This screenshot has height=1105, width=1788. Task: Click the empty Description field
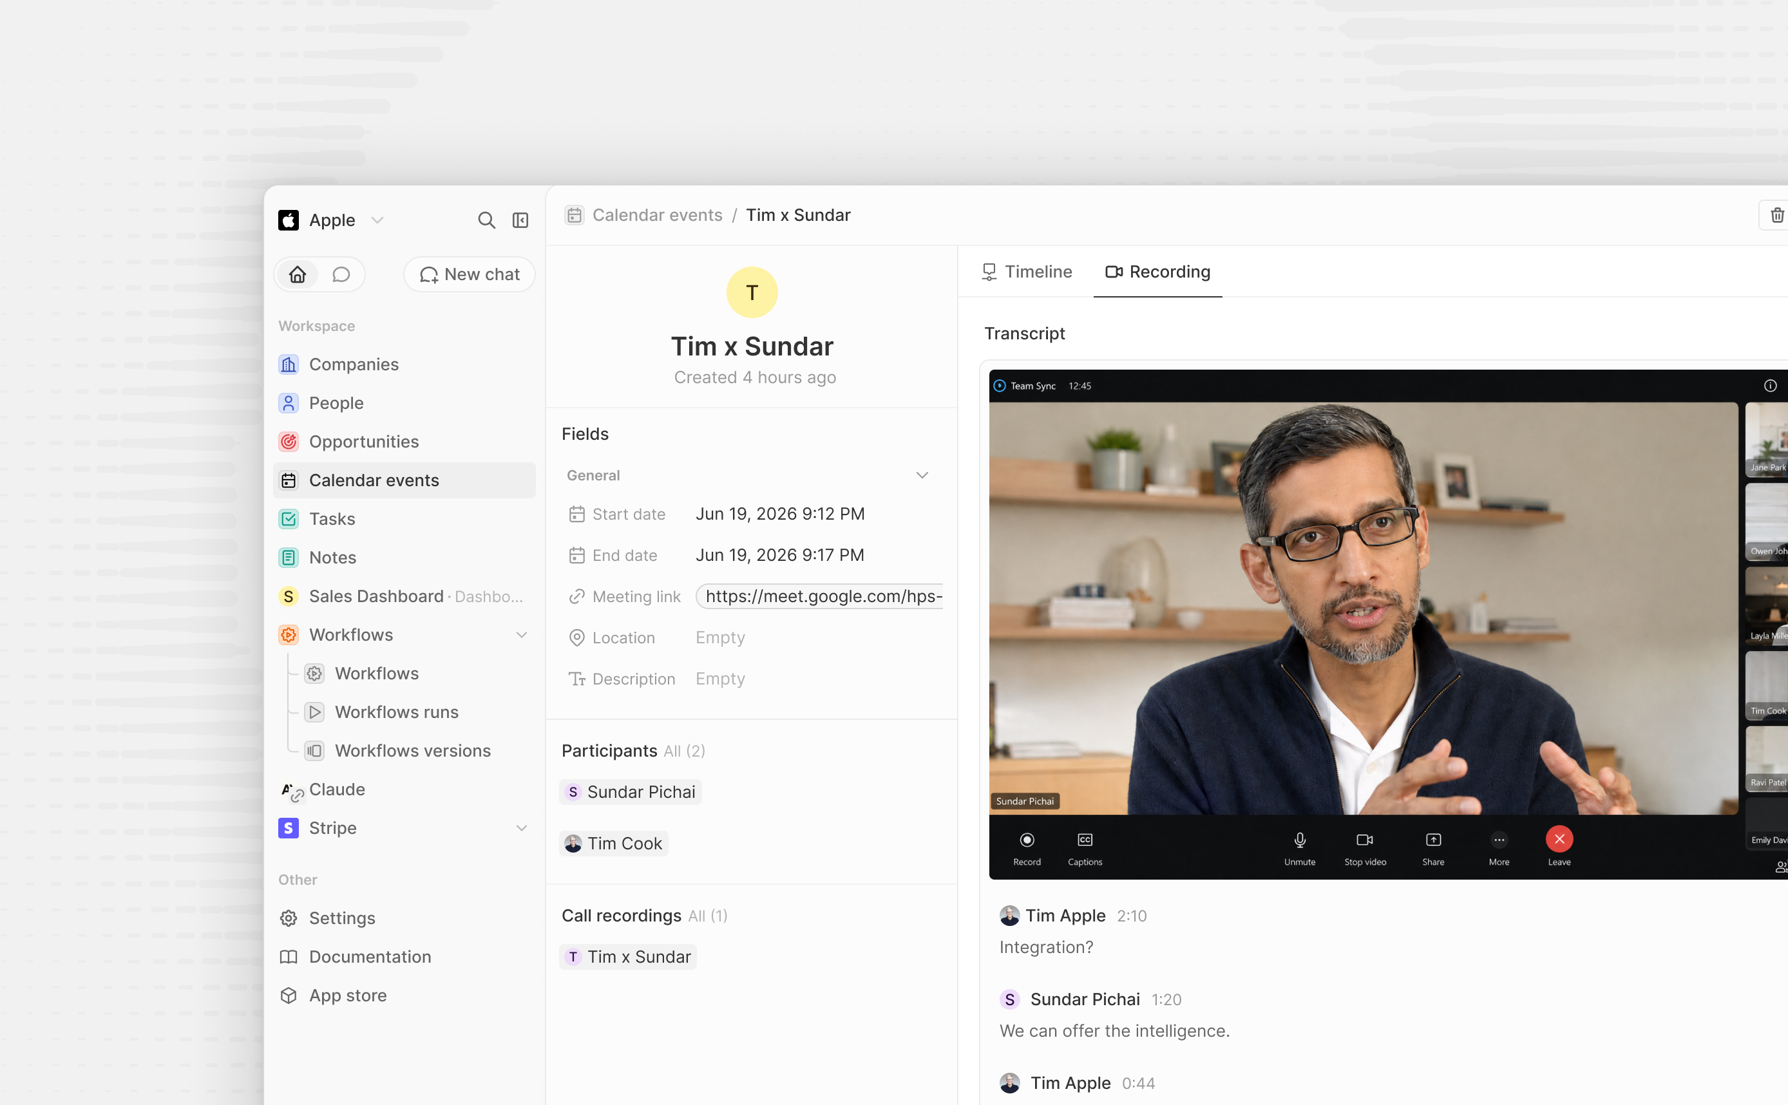pos(720,679)
